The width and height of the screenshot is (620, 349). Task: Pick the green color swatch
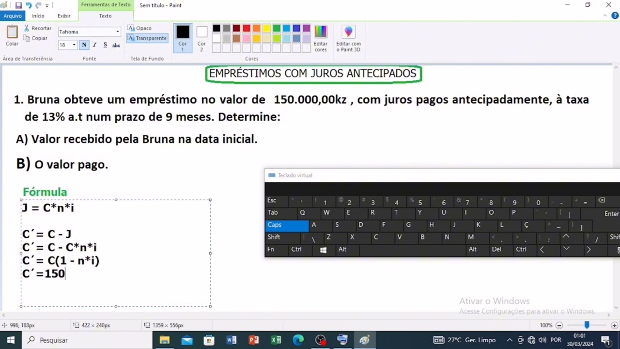coord(276,28)
